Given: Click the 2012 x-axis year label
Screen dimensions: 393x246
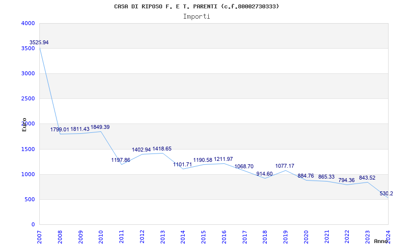Looking at the screenshot, I should pyautogui.click(x=142, y=237).
